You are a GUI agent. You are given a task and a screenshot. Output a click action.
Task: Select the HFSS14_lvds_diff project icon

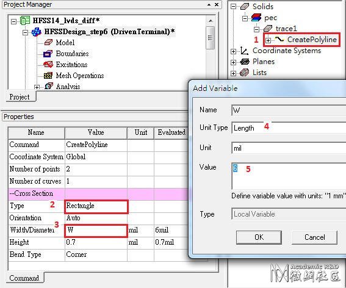click(x=25, y=21)
